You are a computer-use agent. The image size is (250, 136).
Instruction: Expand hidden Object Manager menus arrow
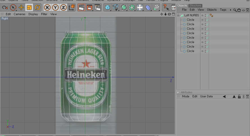click(231, 10)
